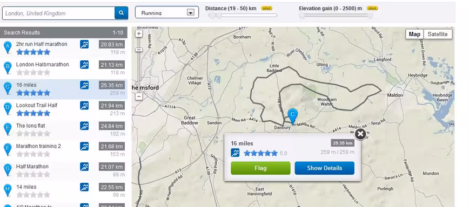Screen dimensions: 469x207
Task: Click running icon beside Half Marathon
Action: click(84, 167)
